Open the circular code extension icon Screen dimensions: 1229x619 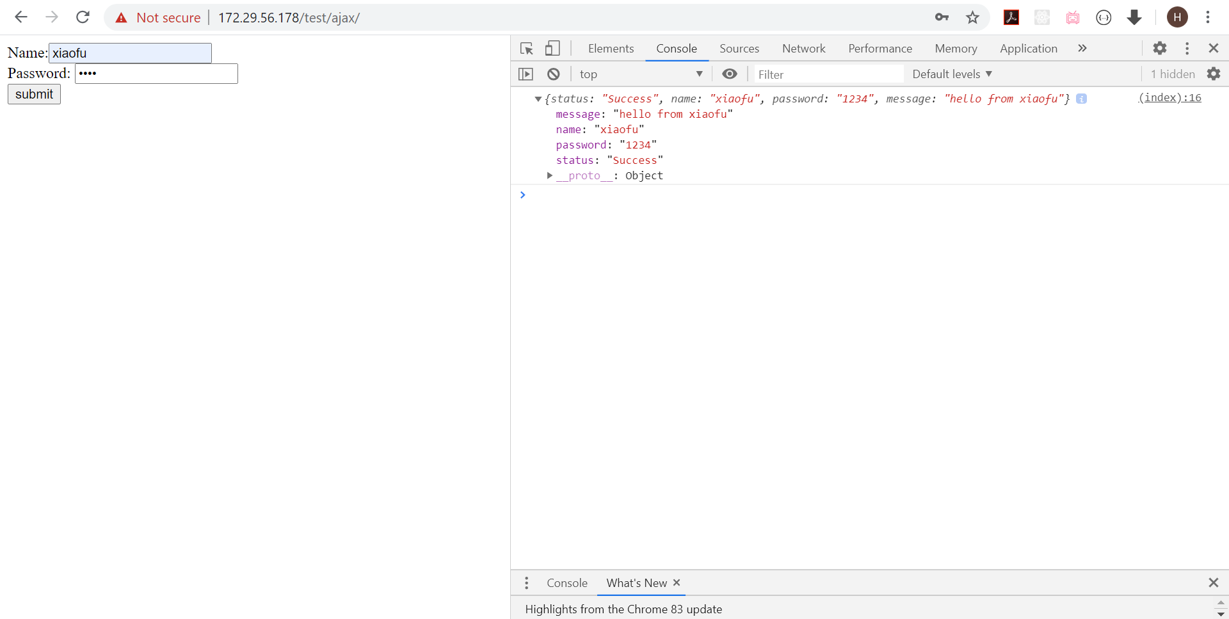tap(1104, 17)
